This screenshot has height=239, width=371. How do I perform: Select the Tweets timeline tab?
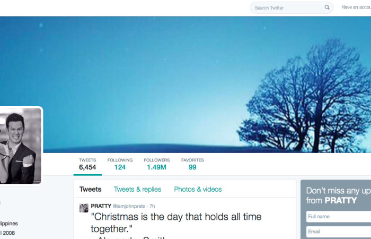tap(91, 189)
